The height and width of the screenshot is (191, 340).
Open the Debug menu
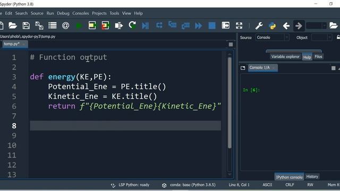click(x=63, y=13)
